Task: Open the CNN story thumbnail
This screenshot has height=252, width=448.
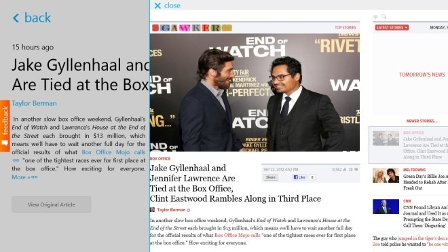Action: [x=386, y=206]
